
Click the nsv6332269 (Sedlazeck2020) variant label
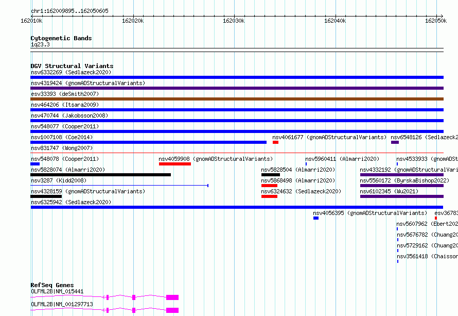pyautogui.click(x=71, y=72)
